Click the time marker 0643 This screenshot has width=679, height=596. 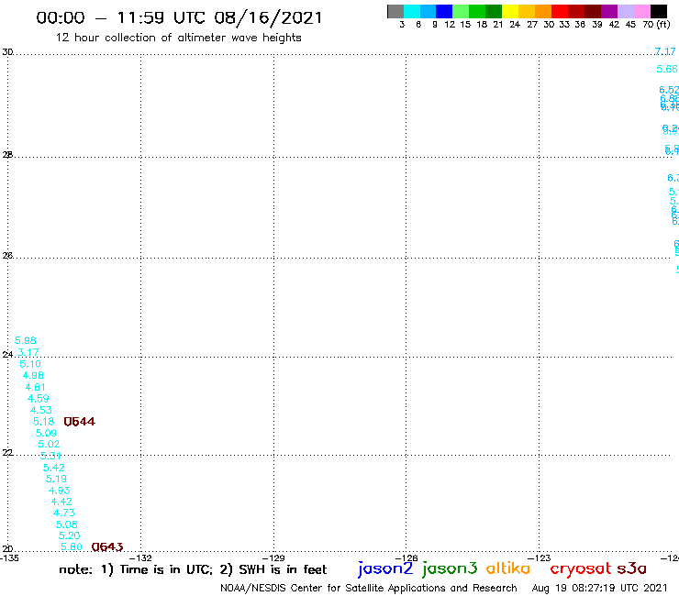pyautogui.click(x=107, y=547)
